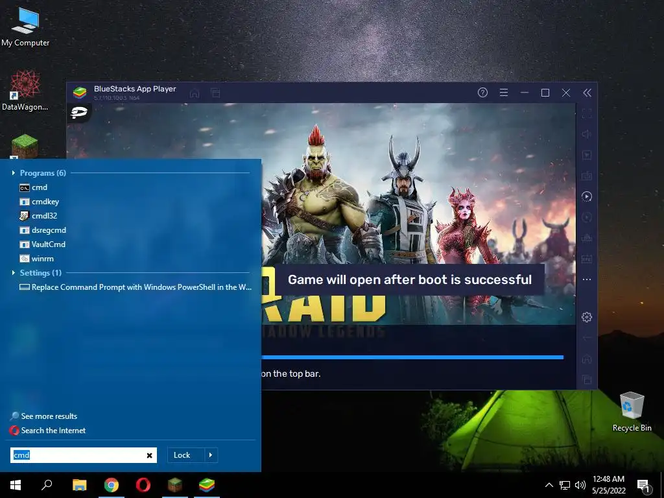Image resolution: width=664 pixels, height=498 pixels.
Task: Open My Computer desktop icon
Action: 25,27
